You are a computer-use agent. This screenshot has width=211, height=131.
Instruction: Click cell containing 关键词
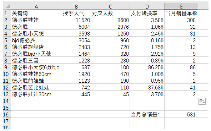(x=36, y=13)
